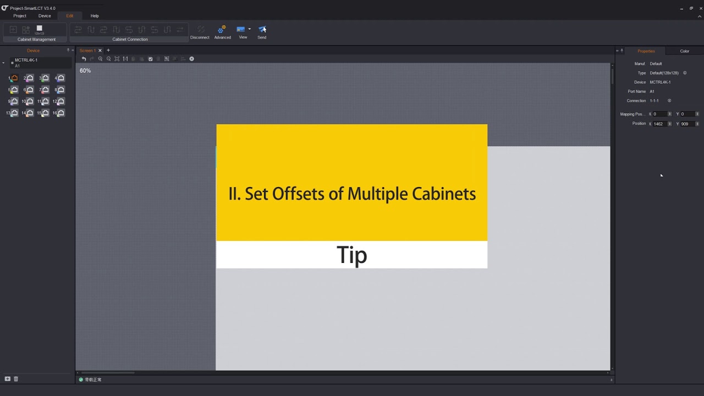Viewport: 704px width, 396px height.
Task: Collapse the MCTRL4K-1 device tree arrow
Action: [x=4, y=63]
